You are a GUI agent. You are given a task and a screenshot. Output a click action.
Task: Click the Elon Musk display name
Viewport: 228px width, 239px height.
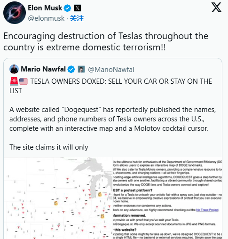(x=45, y=8)
